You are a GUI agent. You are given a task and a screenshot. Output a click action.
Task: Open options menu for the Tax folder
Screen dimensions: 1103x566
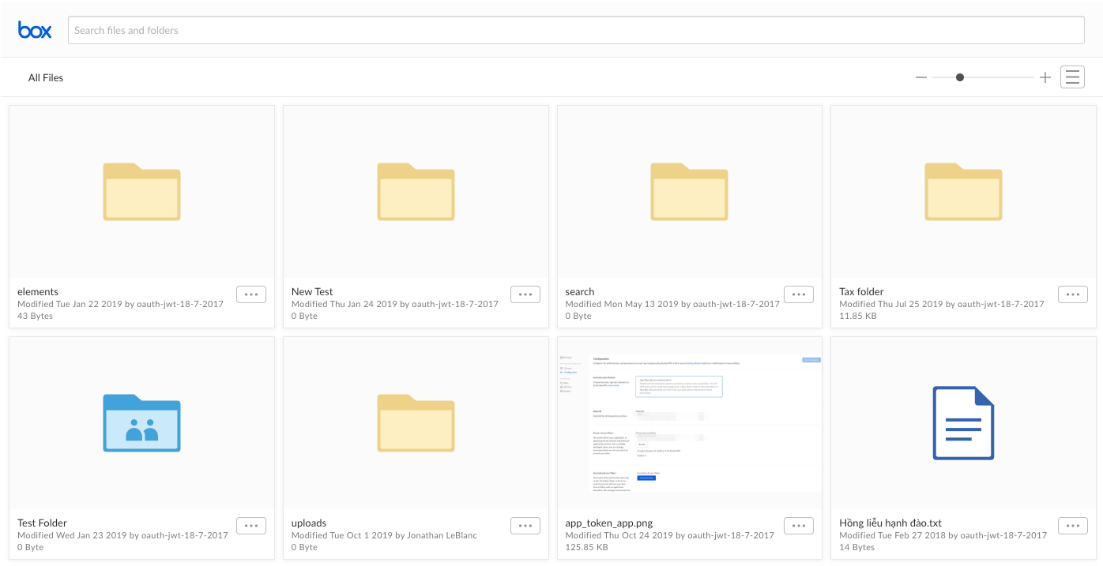coord(1072,294)
